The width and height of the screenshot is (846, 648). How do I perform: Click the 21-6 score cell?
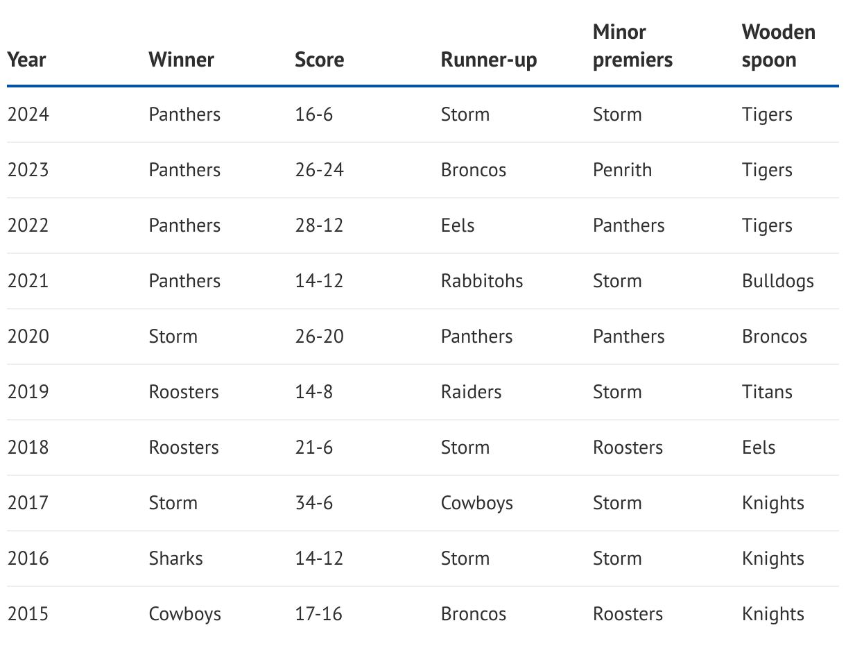point(314,447)
